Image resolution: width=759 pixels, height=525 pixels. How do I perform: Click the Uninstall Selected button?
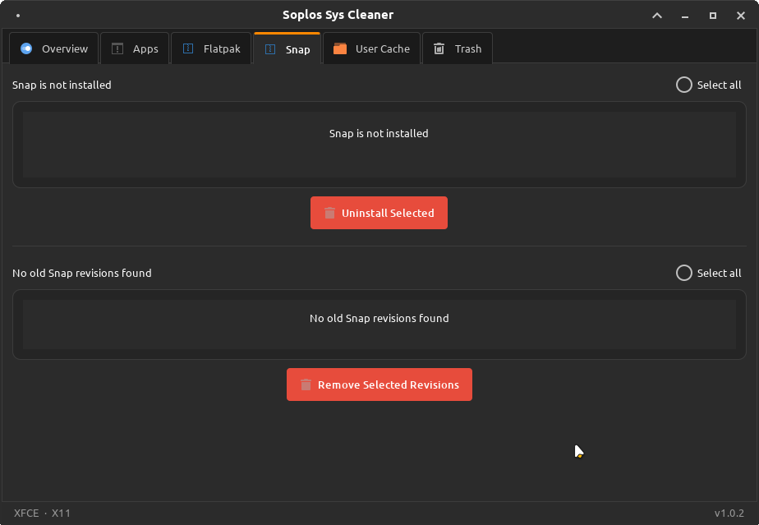(379, 213)
